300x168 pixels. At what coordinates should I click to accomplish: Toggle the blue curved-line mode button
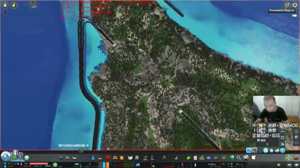249,150
